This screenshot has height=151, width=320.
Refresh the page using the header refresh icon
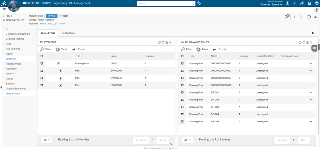click(309, 17)
